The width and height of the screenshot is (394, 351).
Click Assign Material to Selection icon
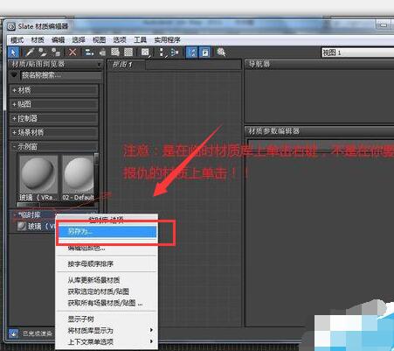click(56, 53)
